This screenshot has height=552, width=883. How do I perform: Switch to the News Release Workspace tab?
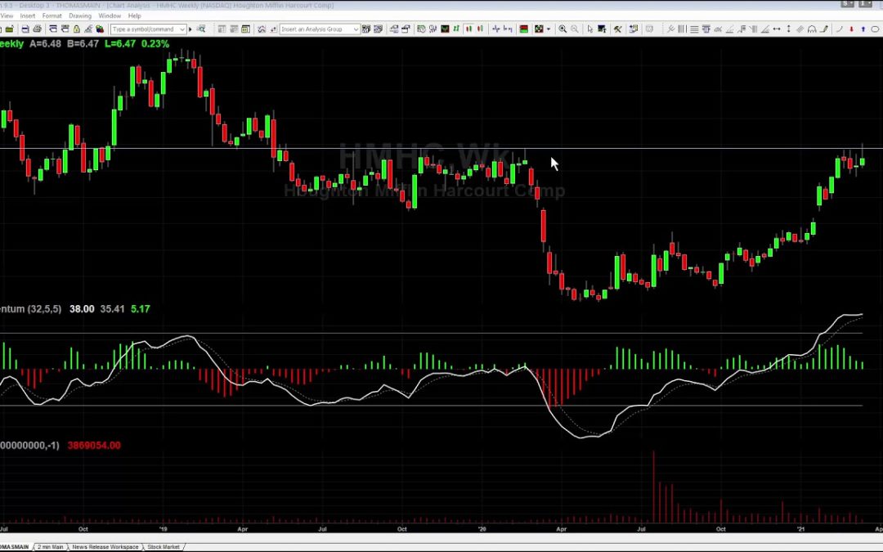(105, 547)
